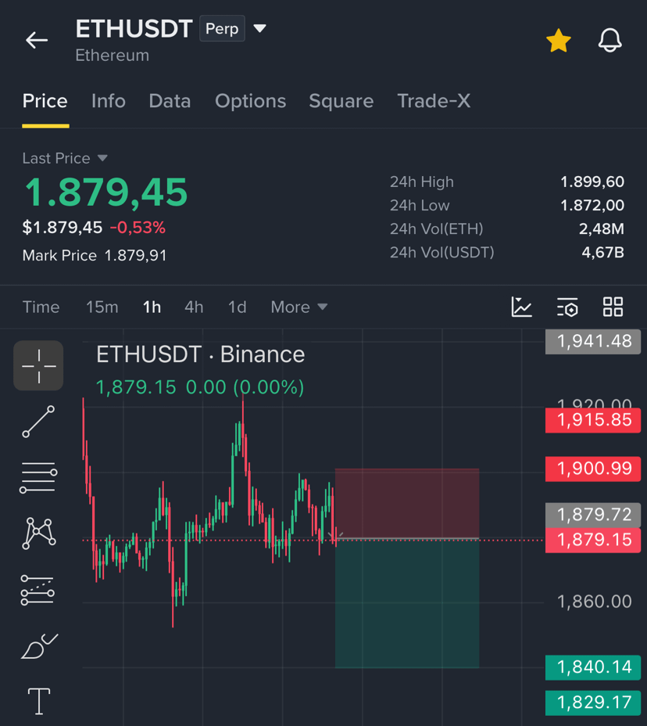The width and height of the screenshot is (647, 726).
Task: Open the grid layout icon
Action: [x=613, y=307]
